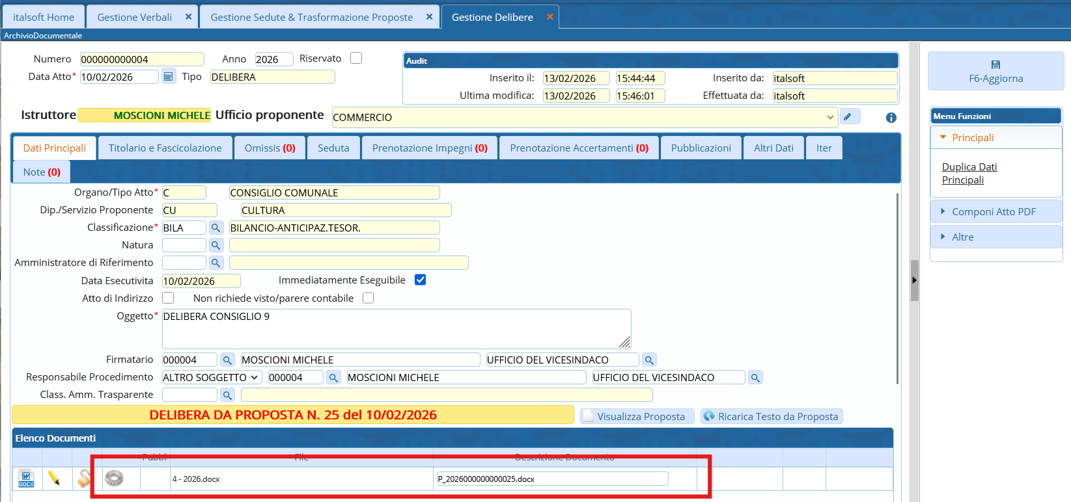Enable the Atto di Indirizzo checkbox

pos(168,298)
